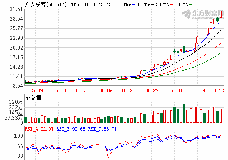This screenshot has height=160, width=228.
Task: Click the 07-19 date label
Action: (x=198, y=90)
